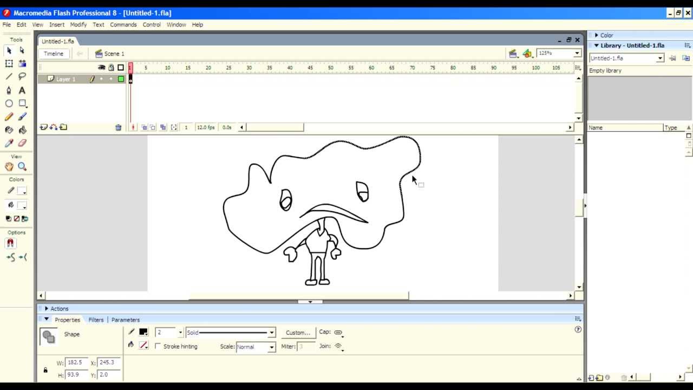This screenshot has width=693, height=390.
Task: Click the Edit Symbols icon
Action: 527,53
